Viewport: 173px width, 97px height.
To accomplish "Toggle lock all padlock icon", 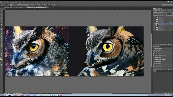I will pos(163,16).
